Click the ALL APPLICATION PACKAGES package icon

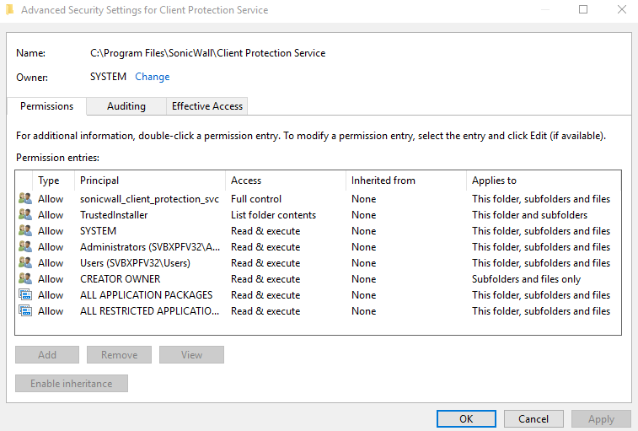[24, 295]
